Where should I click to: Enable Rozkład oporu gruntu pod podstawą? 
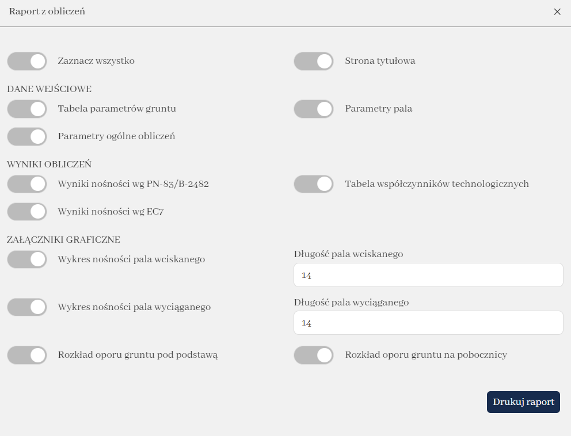[x=27, y=355]
